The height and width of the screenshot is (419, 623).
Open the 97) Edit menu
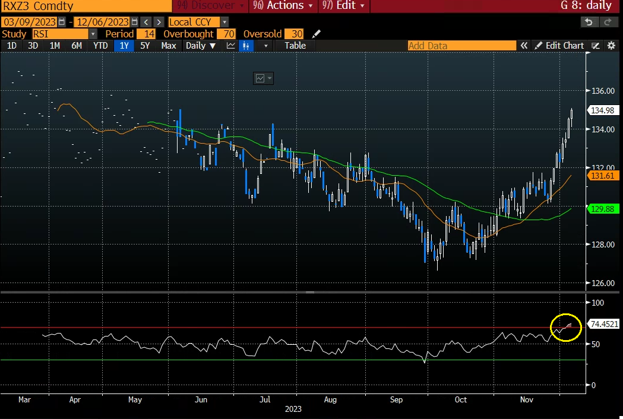(343, 5)
